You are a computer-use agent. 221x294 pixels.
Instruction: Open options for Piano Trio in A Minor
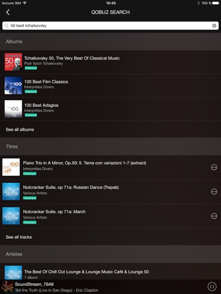click(214, 167)
